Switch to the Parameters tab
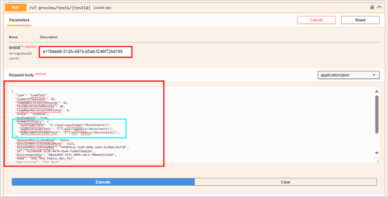The image size is (388, 197). coord(19,20)
